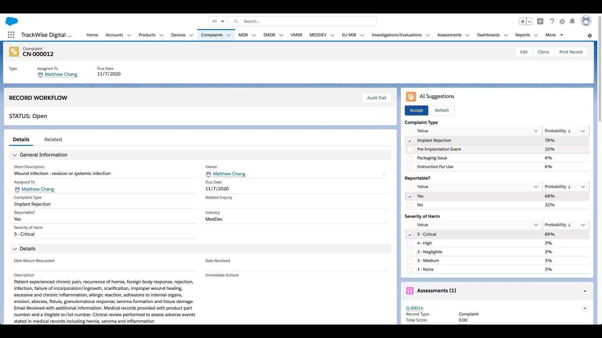
Task: Expand the search scope All dropdown
Action: coord(218,21)
